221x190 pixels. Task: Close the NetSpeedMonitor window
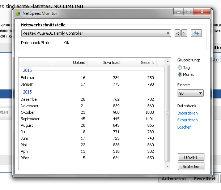click(202, 12)
